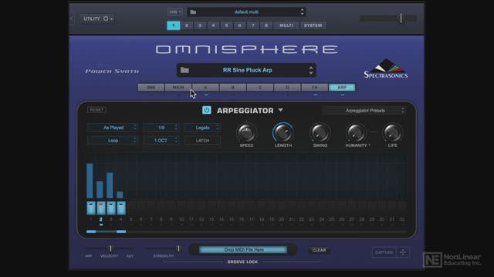Click the step 3 velocity bar
Screen dimensions: 494x277
[110, 185]
